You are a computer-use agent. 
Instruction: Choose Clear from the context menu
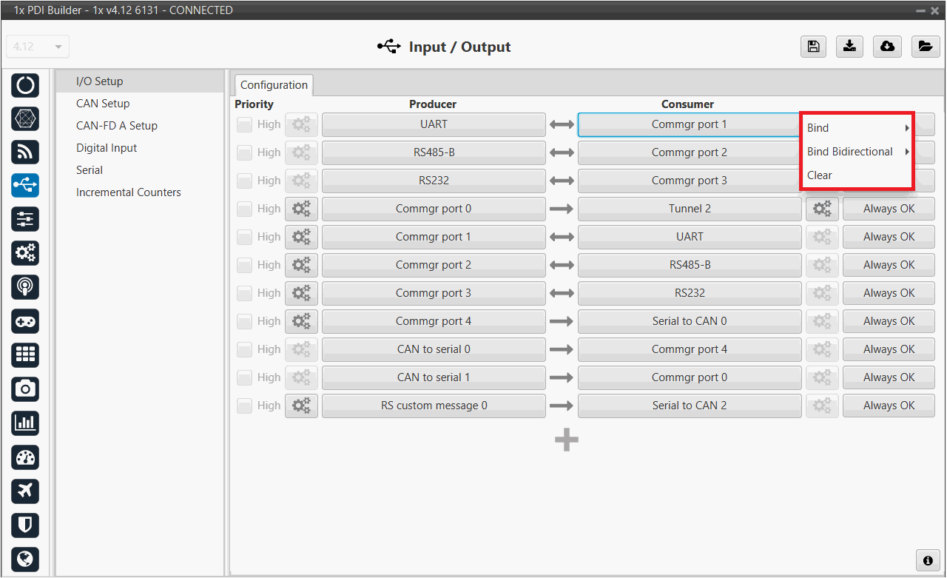[x=820, y=175]
